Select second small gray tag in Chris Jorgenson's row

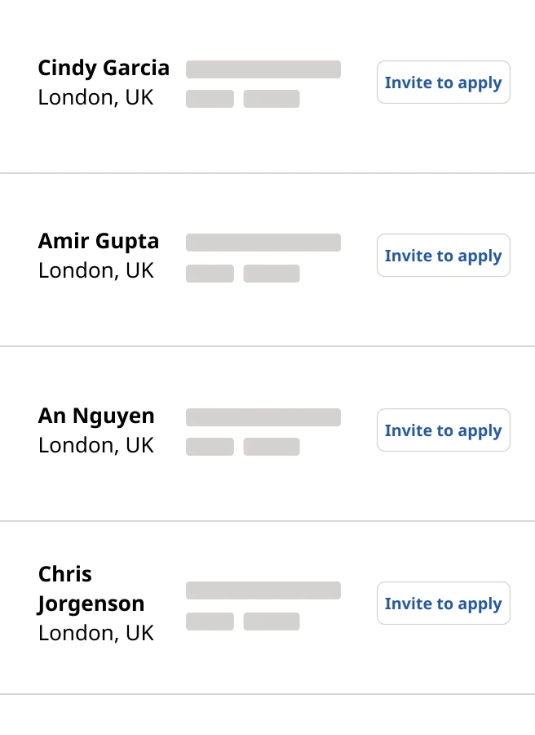coord(272,621)
